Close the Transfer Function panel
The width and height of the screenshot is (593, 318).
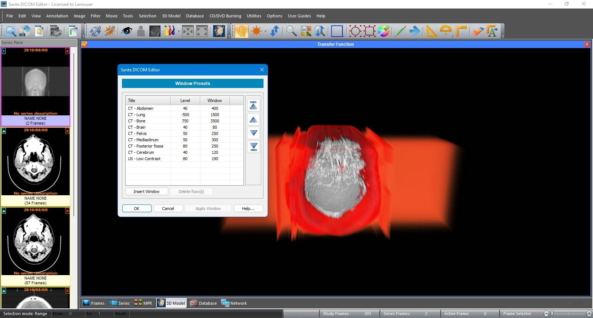coord(587,44)
